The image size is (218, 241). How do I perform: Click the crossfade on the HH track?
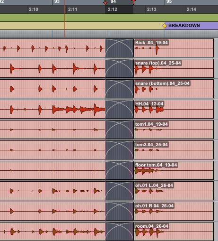119,109
